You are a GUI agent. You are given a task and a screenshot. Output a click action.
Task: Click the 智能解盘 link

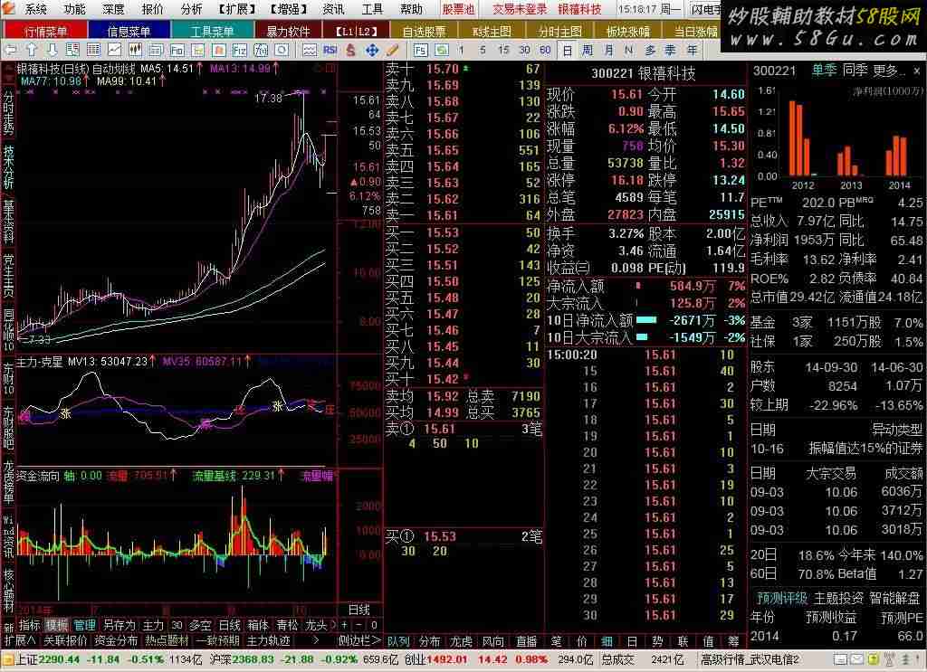(894, 598)
